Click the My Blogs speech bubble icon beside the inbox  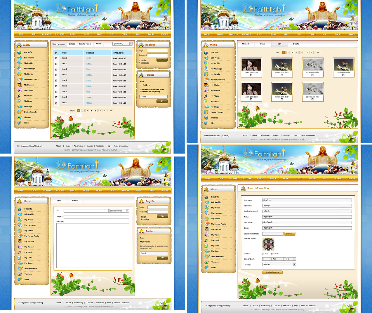pyautogui.click(x=19, y=107)
